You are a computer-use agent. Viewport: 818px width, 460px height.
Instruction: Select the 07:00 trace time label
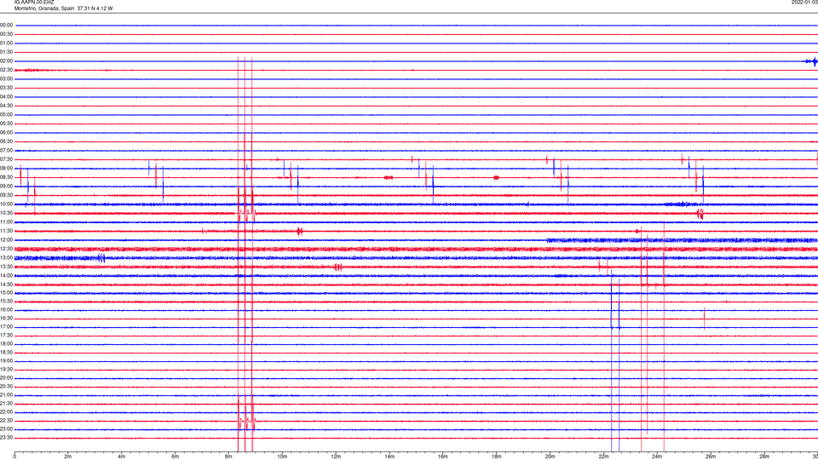click(6, 150)
